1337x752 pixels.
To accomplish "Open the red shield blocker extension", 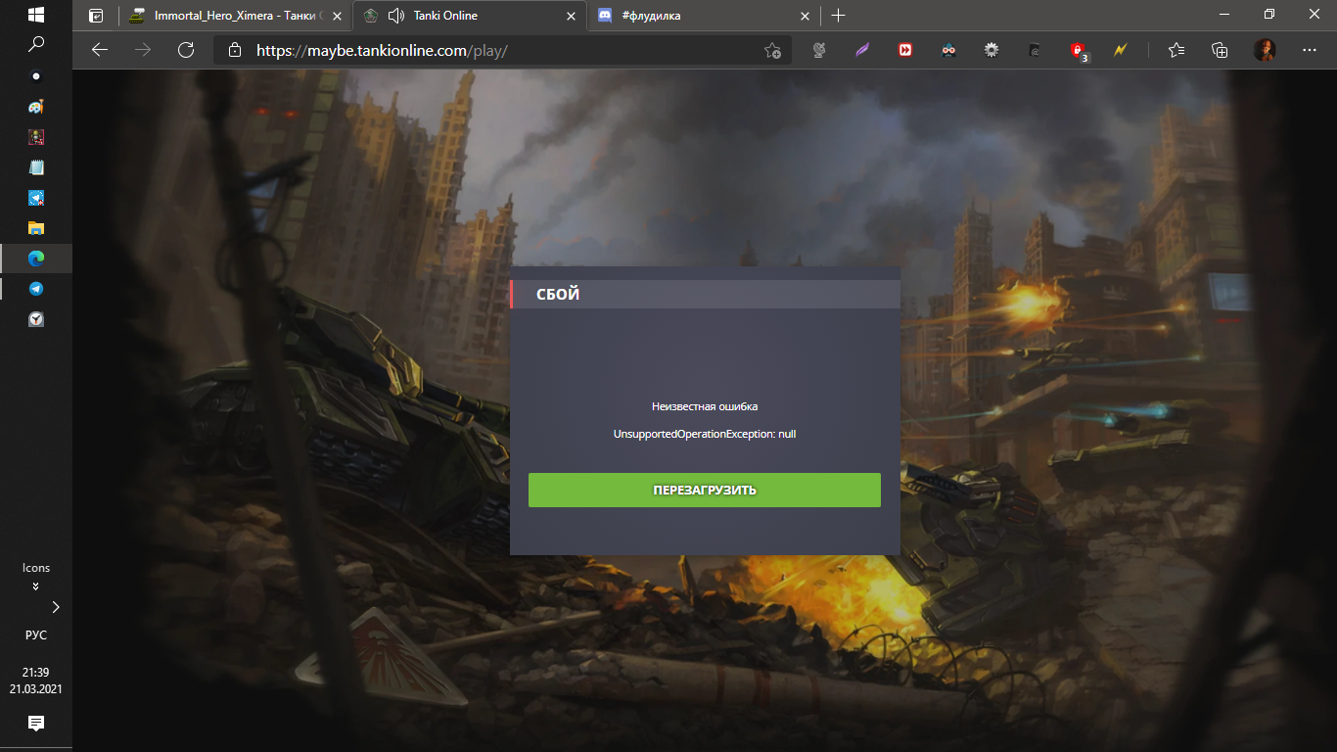I will pos(1079,51).
